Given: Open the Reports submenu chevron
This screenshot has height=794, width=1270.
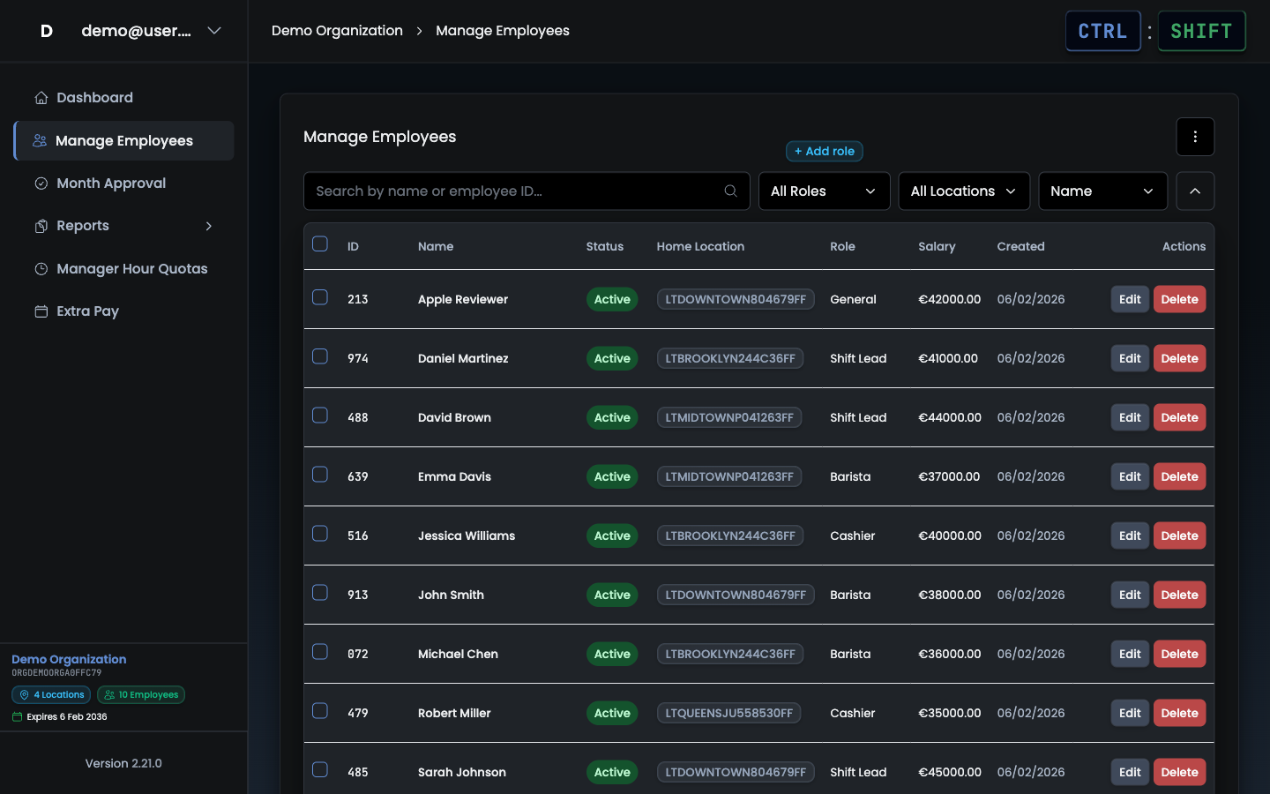Looking at the screenshot, I should (x=208, y=225).
